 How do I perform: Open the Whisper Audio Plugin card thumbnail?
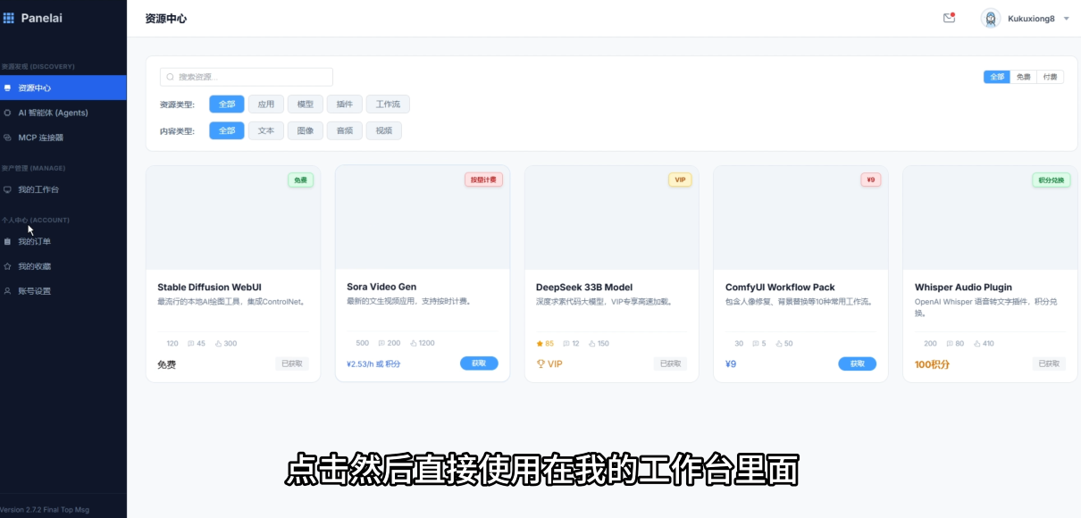click(x=990, y=217)
